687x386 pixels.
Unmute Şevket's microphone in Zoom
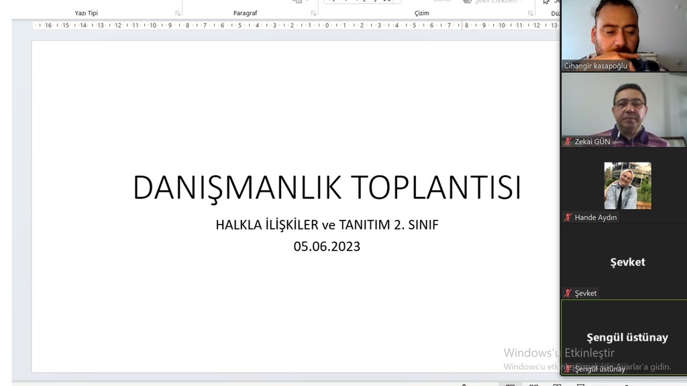tap(568, 293)
